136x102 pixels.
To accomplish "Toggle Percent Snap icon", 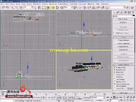I will click(98, 8).
